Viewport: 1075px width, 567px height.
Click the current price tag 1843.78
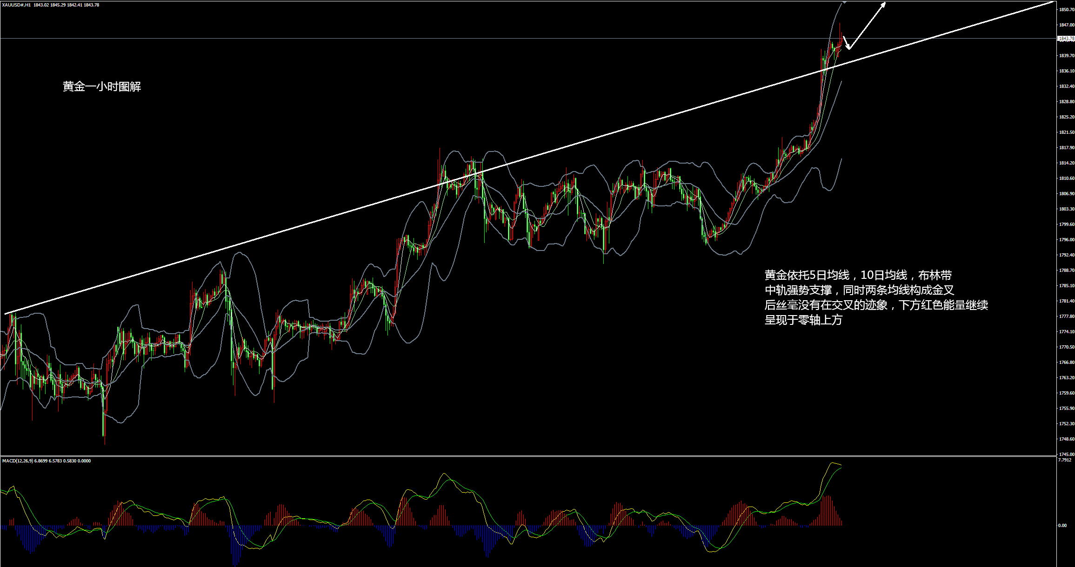tap(1066, 38)
